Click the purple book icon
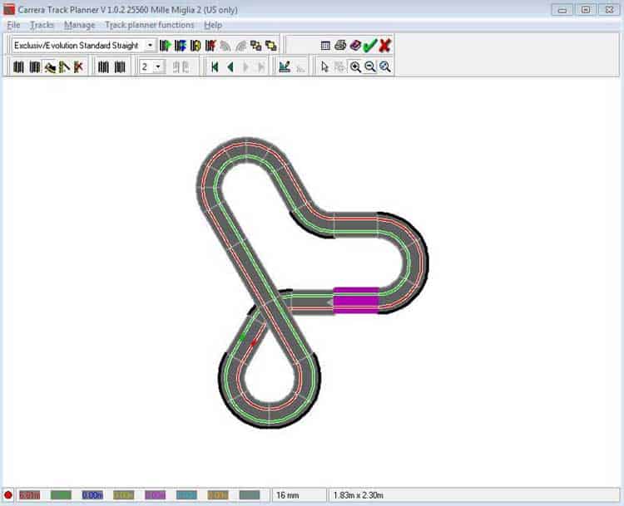Screen dimensions: 624x506 [355, 46]
